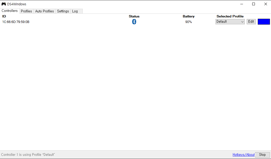This screenshot has width=271, height=159.
Task: Select controller ID 1C:66:6D:79:59:0B
Action: click(16, 22)
